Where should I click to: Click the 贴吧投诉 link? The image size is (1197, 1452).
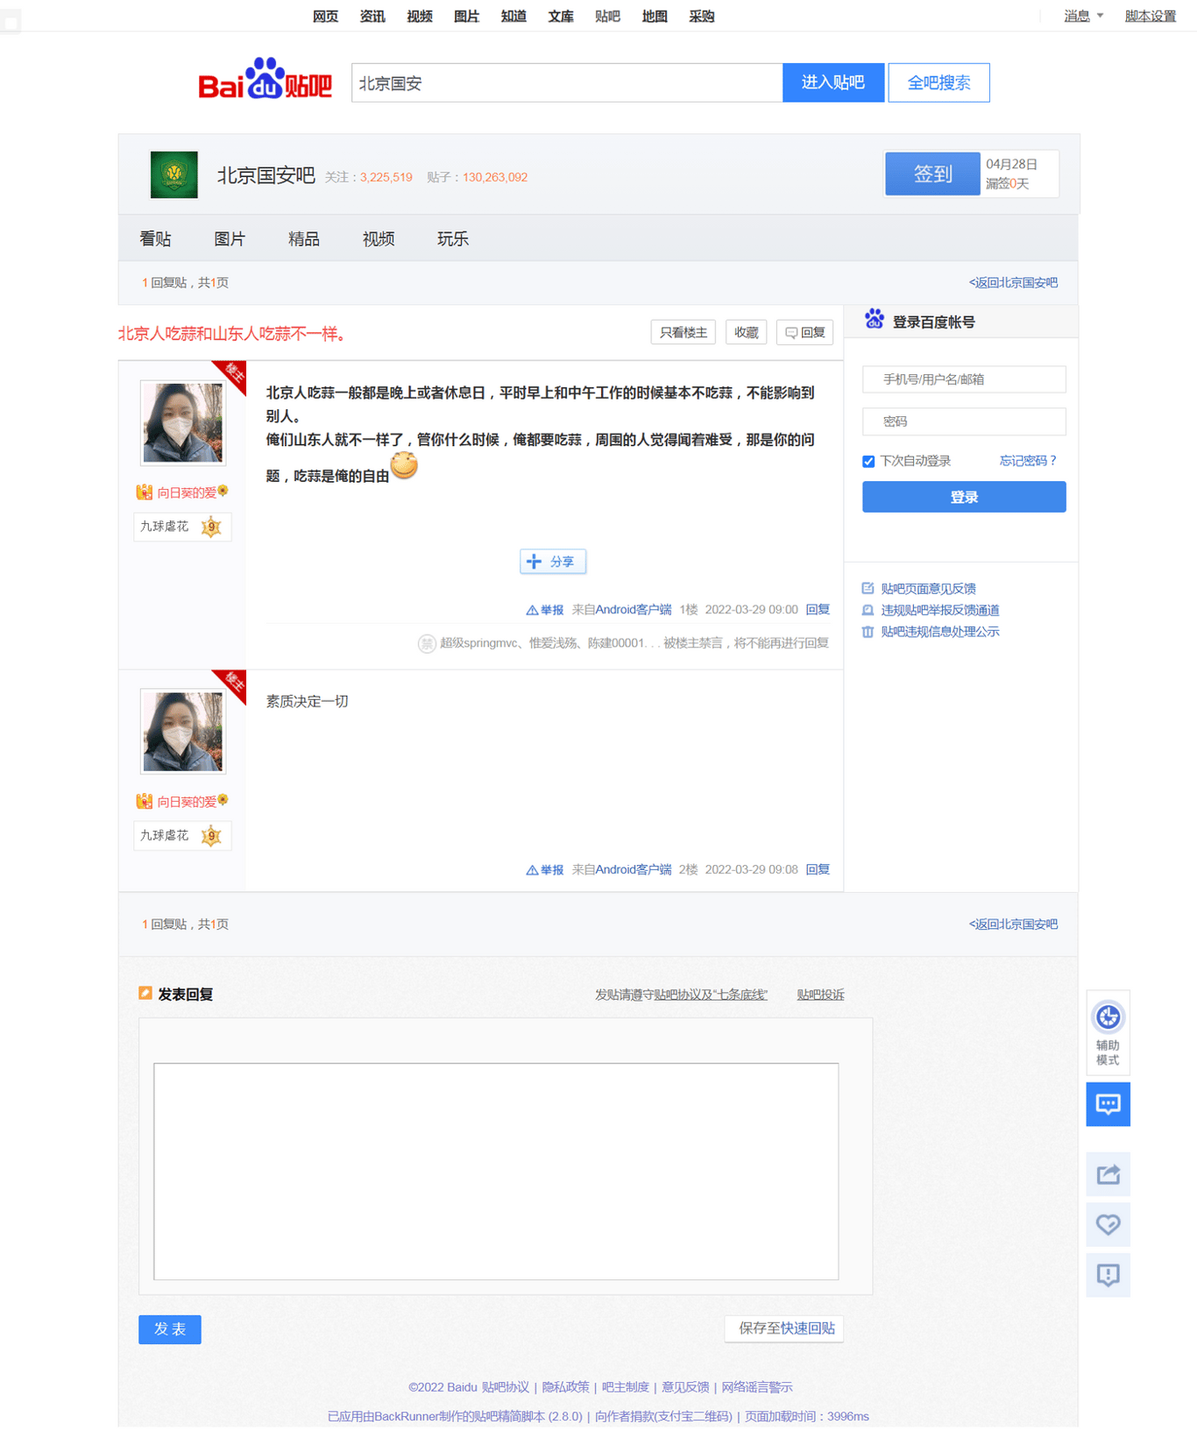click(820, 995)
